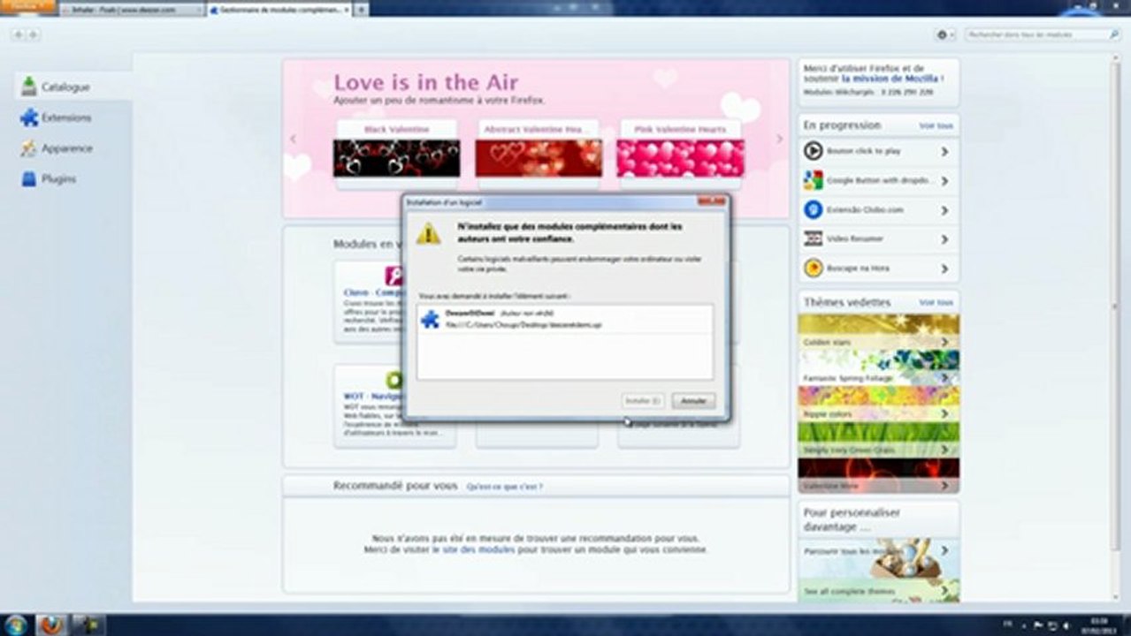Show previous themes with left arrow
1131x636 pixels.
[294, 139]
